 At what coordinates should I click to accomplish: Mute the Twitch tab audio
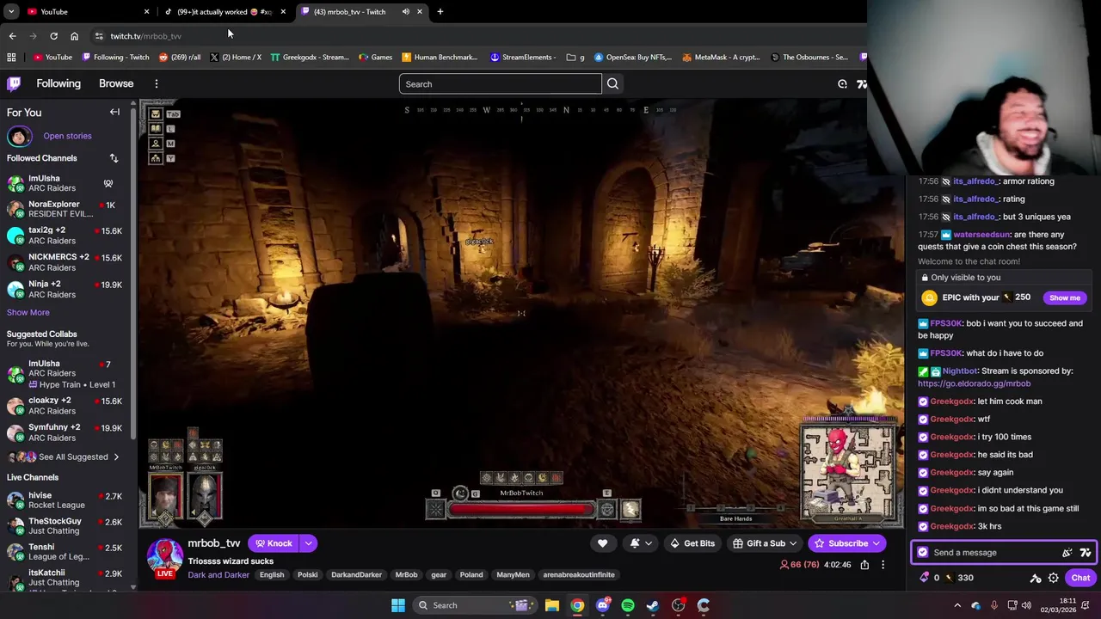[405, 12]
